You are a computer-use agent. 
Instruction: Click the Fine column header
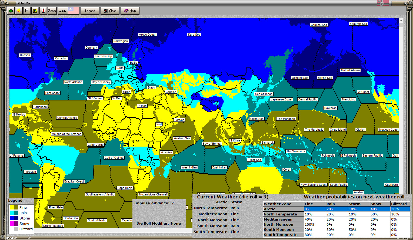pos(315,204)
